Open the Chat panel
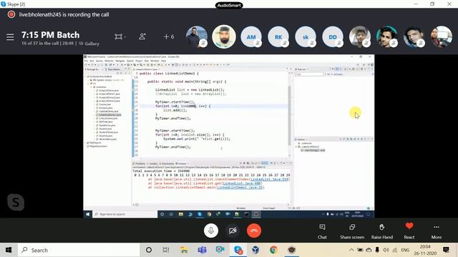The image size is (458, 257). pyautogui.click(x=322, y=231)
